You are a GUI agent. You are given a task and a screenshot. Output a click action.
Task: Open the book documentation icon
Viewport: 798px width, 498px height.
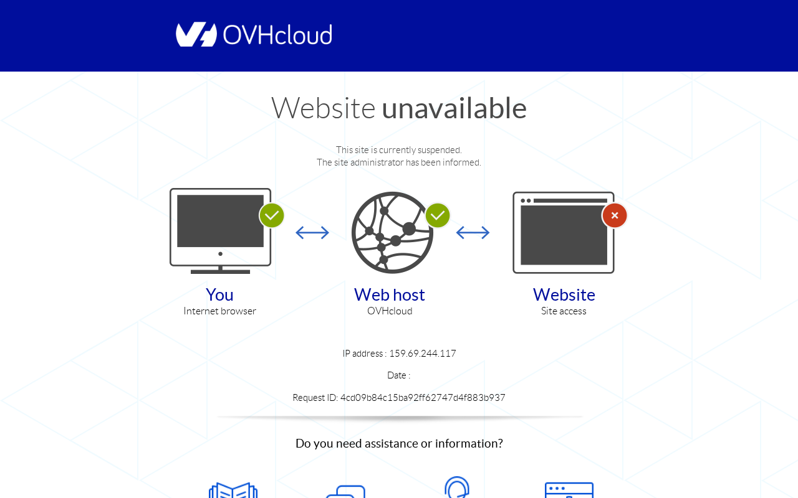tap(233, 490)
